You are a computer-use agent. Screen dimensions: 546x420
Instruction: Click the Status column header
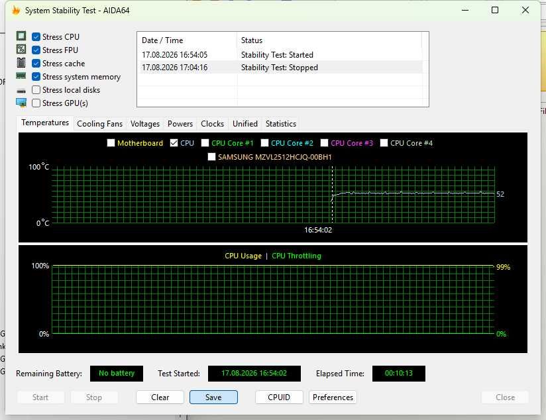tap(329, 40)
